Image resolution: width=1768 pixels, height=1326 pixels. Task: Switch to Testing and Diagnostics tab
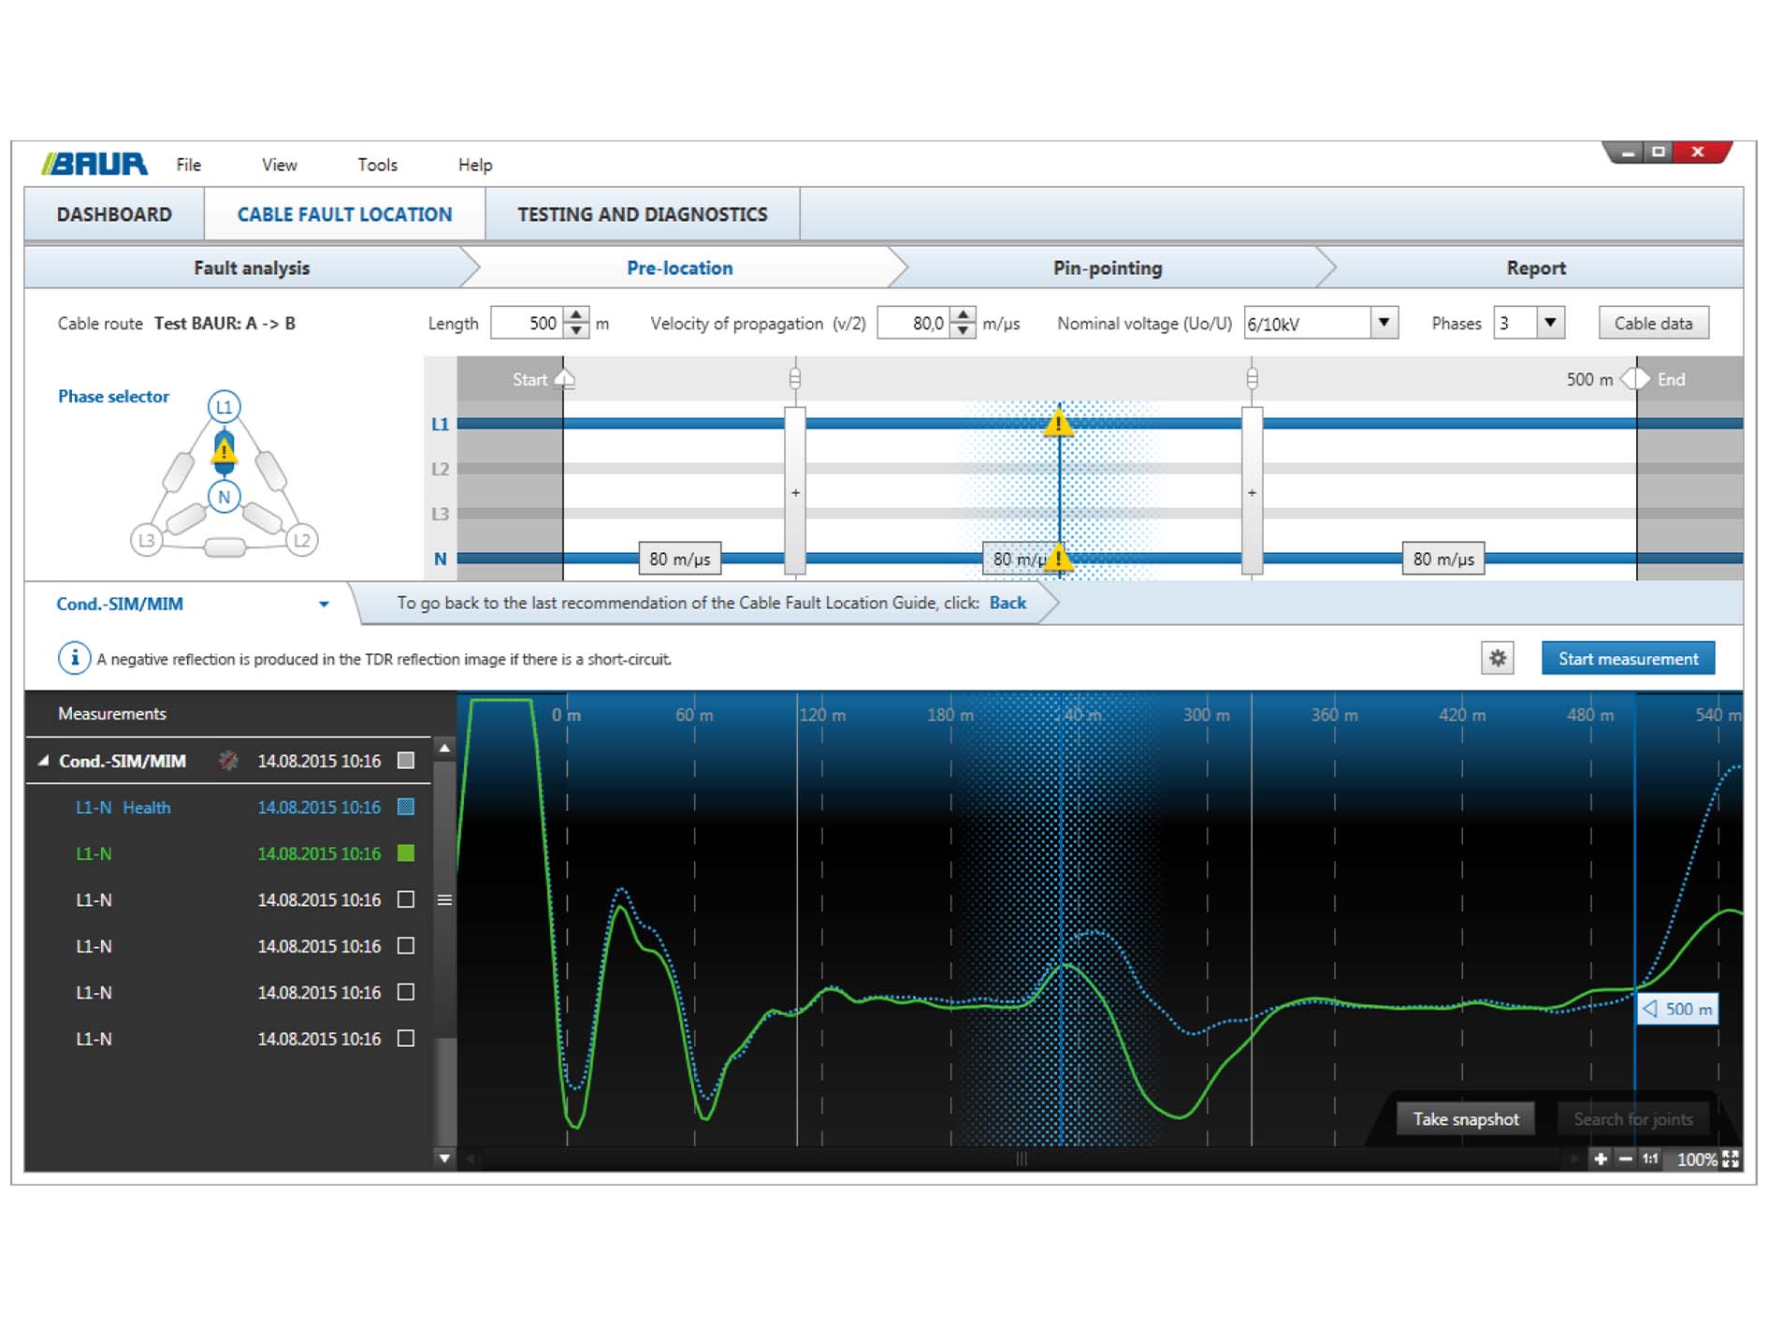pos(642,214)
